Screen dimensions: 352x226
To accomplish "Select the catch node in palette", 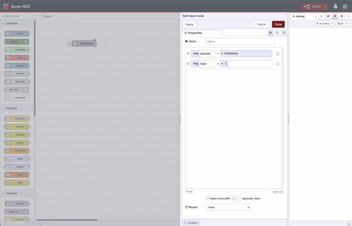I will [17, 58].
